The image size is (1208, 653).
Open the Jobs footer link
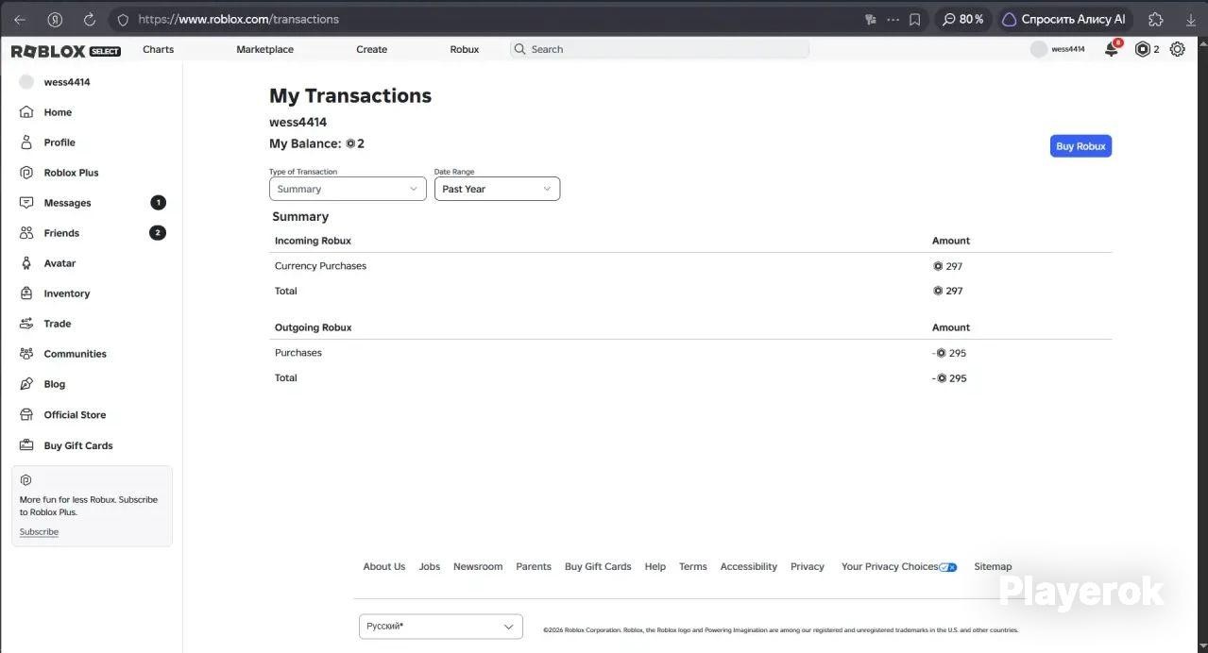click(x=430, y=567)
